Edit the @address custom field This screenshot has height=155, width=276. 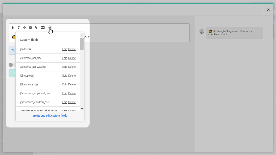click(64, 49)
